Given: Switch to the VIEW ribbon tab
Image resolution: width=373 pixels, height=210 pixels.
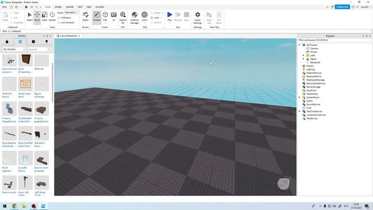Looking at the screenshot, I should [x=89, y=7].
